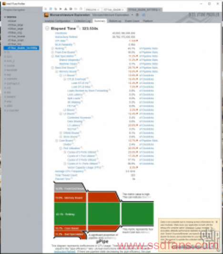This screenshot has width=223, height=254.
Task: Close the welcome tab
Action: pyautogui.click(x=98, y=10)
